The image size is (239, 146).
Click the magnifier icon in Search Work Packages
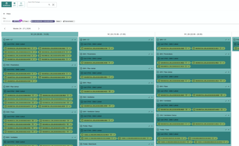pos(49,5)
